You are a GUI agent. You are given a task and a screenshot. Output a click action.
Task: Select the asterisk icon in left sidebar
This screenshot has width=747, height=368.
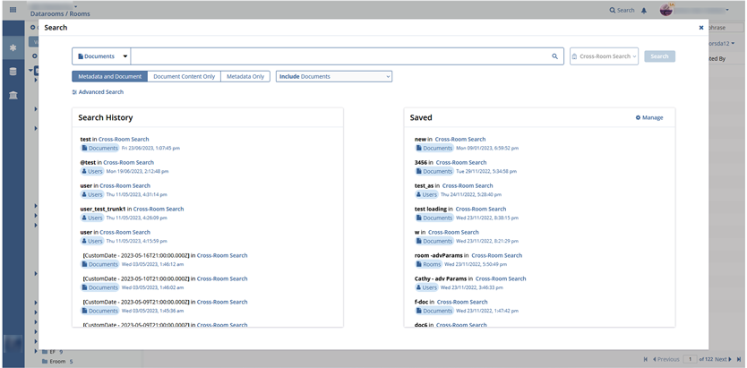pos(13,47)
